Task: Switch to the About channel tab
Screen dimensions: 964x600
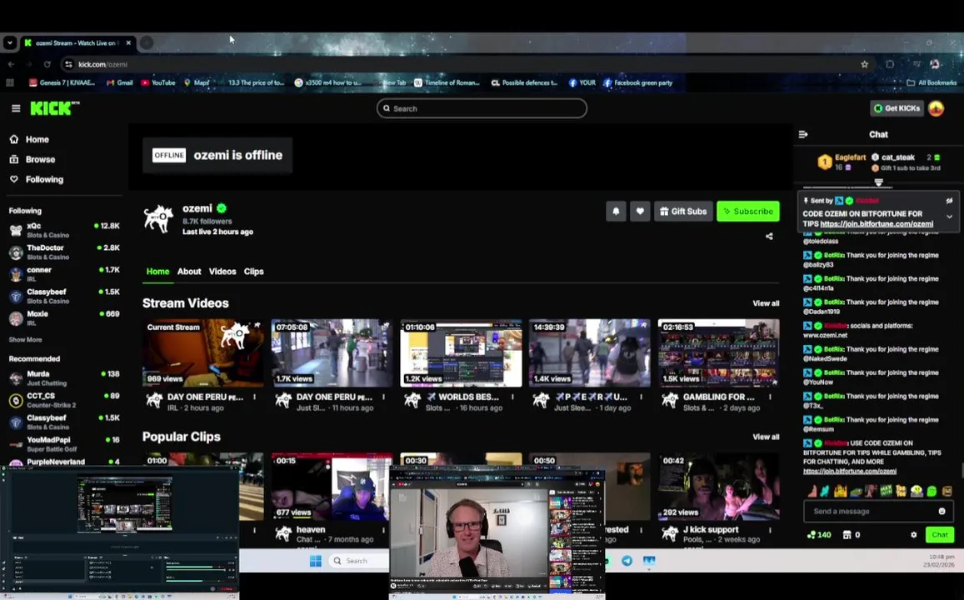Action: pos(189,271)
